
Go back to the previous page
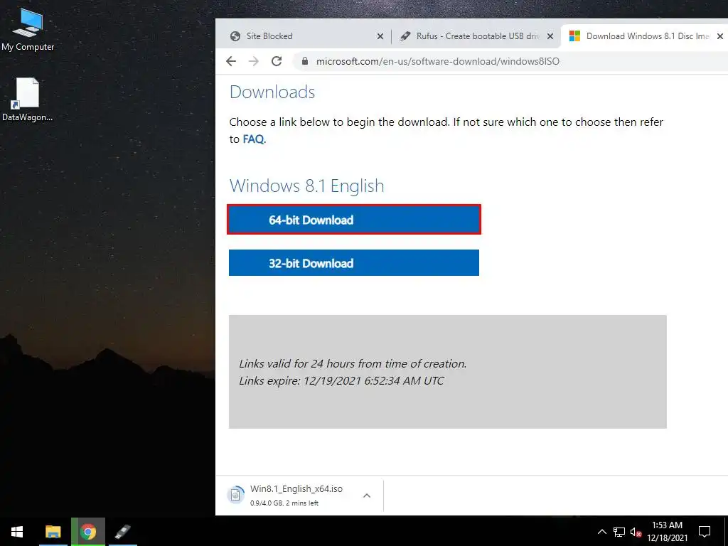coord(231,61)
